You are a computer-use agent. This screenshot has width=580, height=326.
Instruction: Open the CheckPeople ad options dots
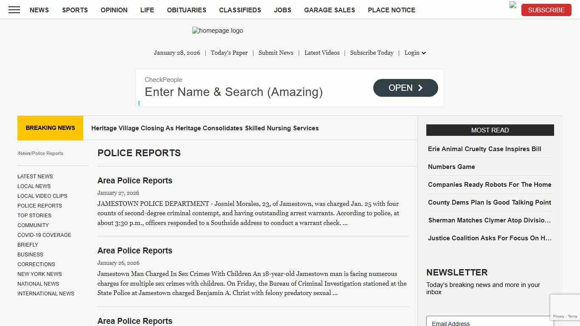[139, 103]
